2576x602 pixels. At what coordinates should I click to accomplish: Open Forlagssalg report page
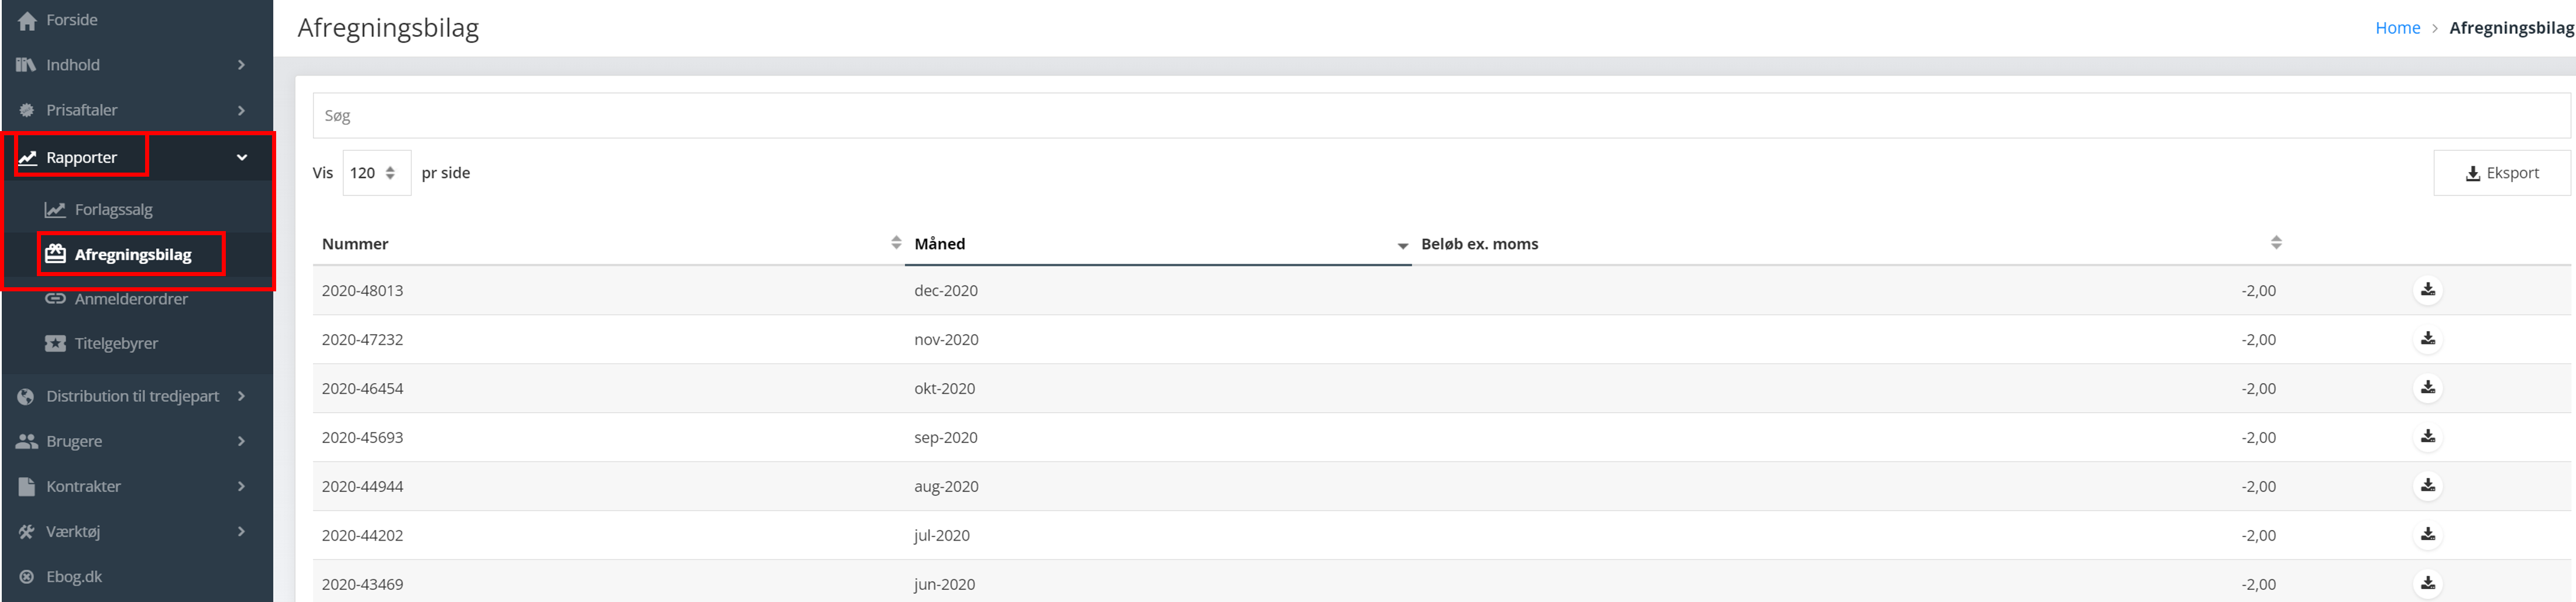click(x=113, y=210)
